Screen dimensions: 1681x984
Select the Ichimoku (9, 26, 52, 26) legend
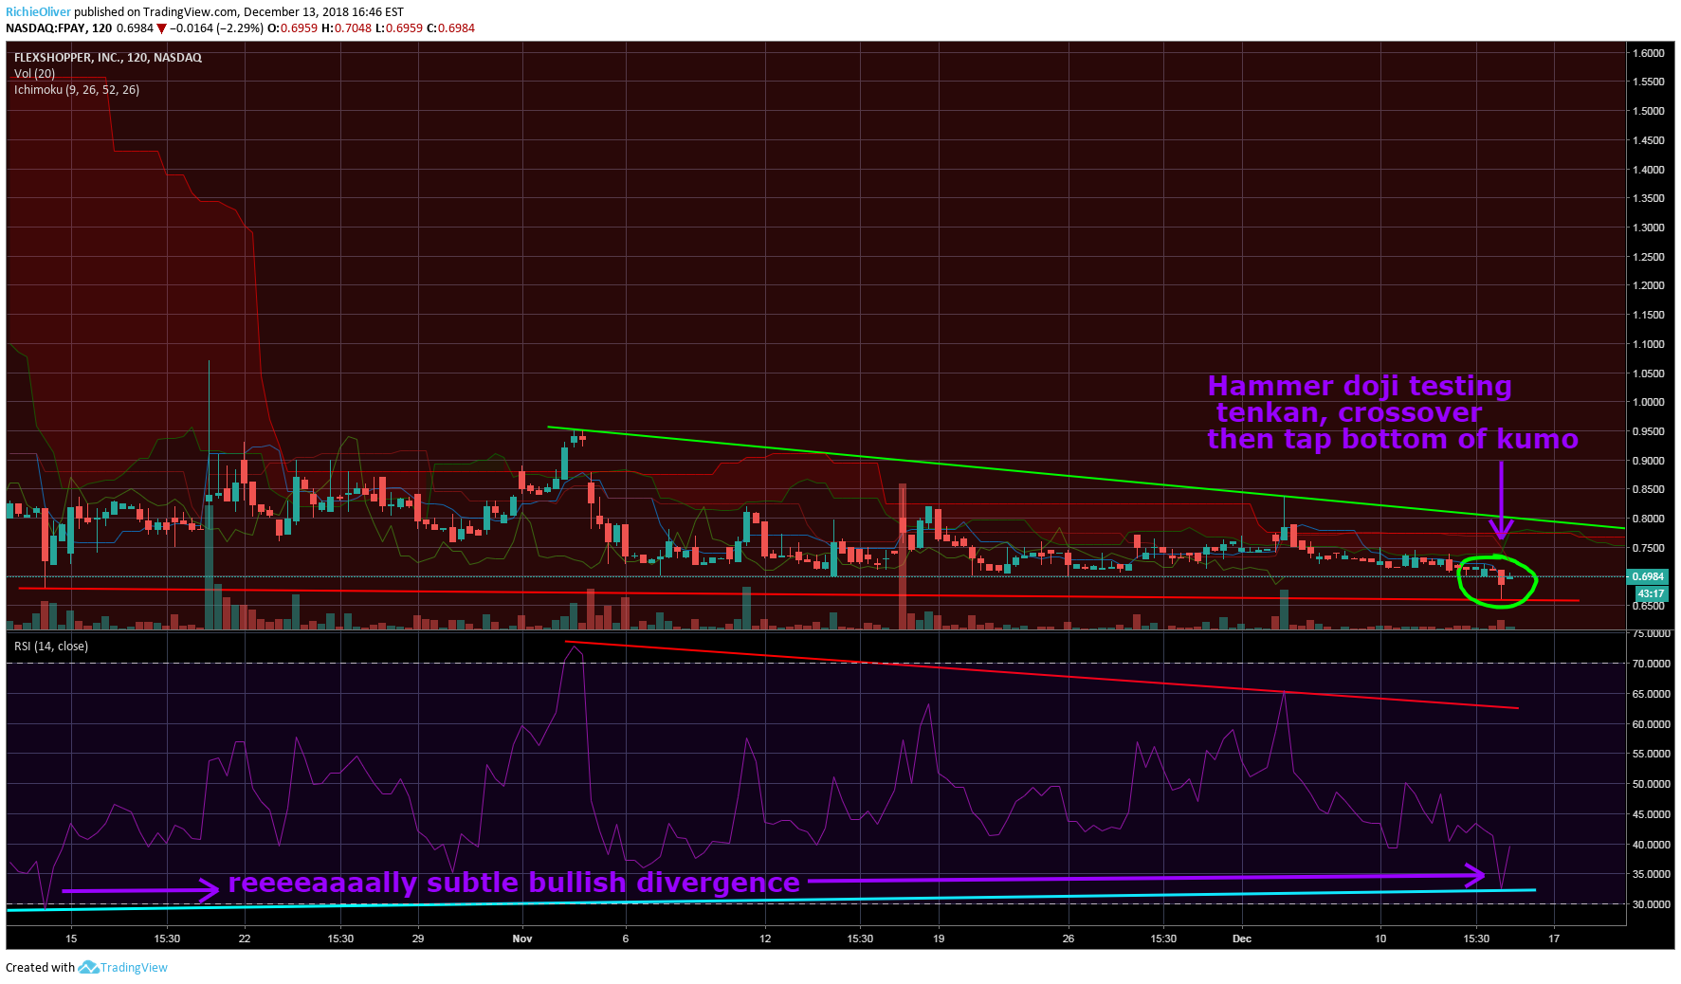point(77,90)
